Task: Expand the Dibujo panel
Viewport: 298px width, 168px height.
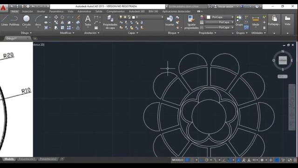Action: [26, 33]
